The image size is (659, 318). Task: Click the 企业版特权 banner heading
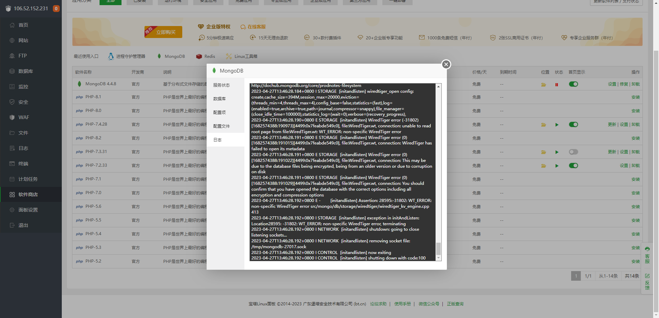(x=218, y=27)
